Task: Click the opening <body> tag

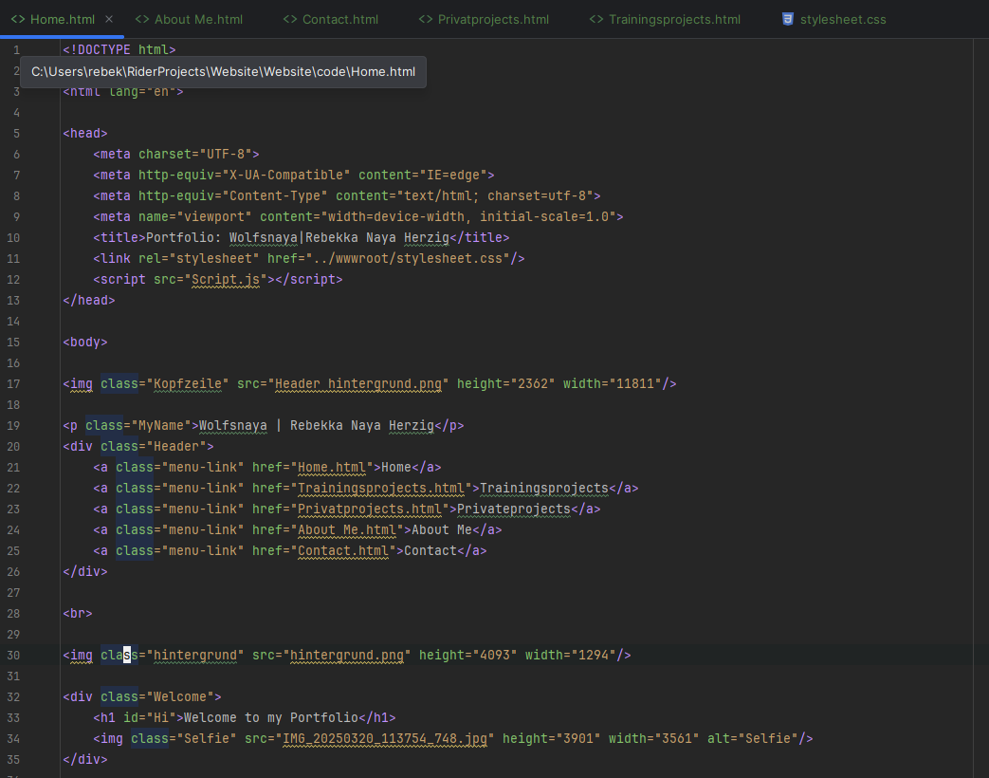Action: pyautogui.click(x=85, y=342)
